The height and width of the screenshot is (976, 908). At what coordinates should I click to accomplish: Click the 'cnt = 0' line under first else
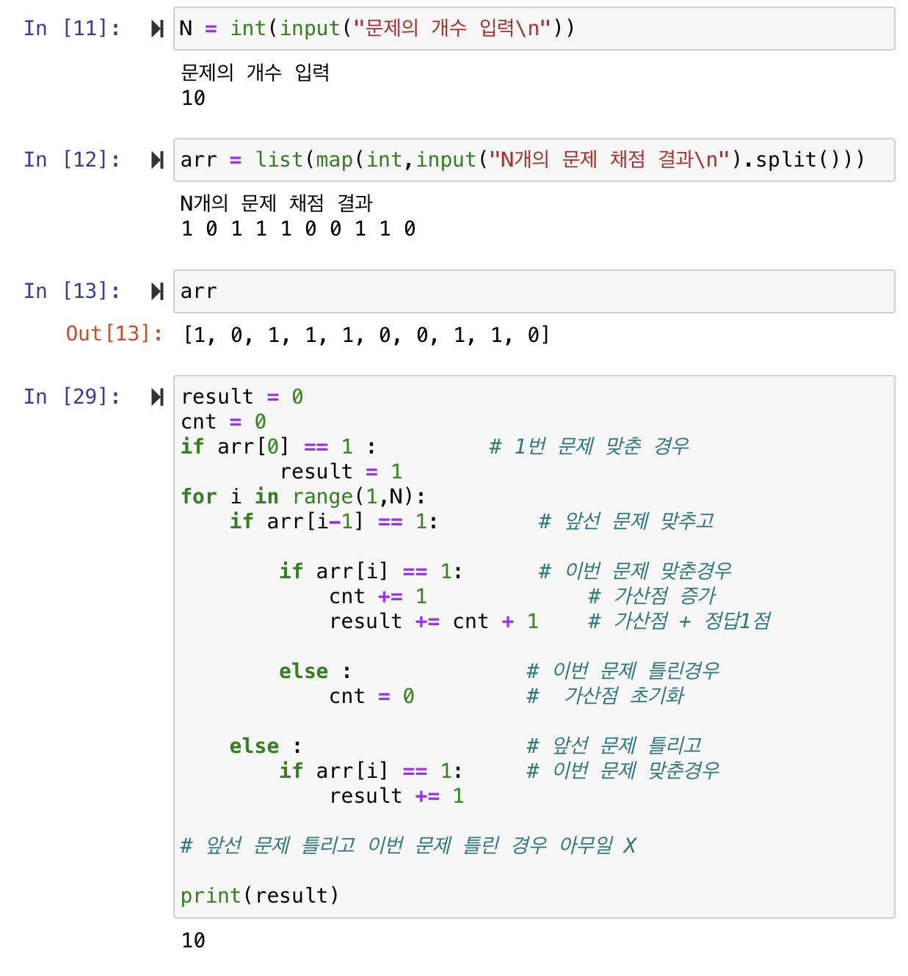[x=372, y=696]
